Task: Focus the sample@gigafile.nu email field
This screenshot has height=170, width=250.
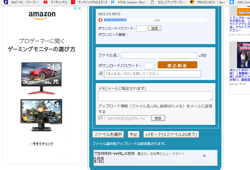Action: pos(124,118)
